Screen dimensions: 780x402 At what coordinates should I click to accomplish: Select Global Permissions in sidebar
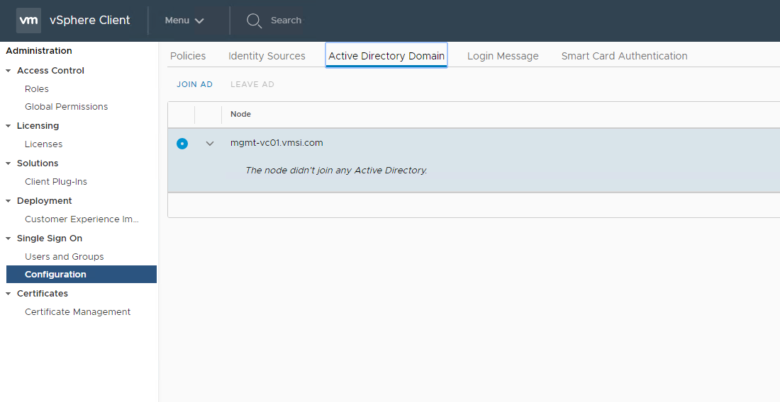pos(66,107)
